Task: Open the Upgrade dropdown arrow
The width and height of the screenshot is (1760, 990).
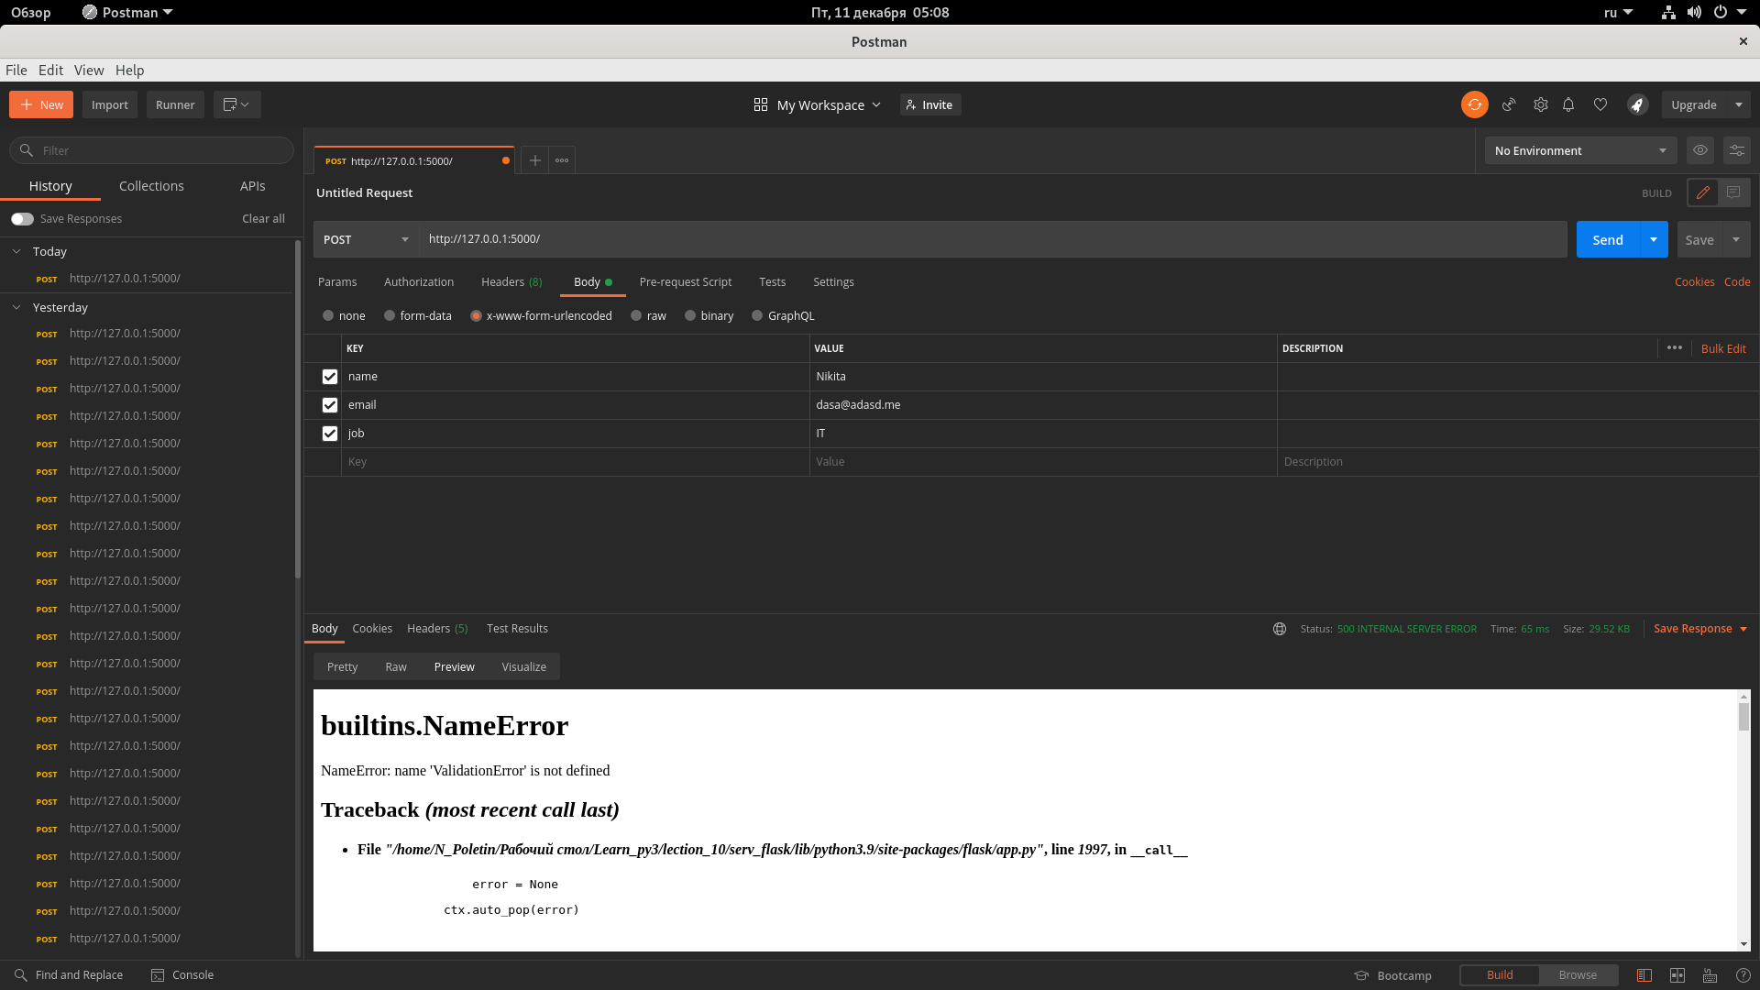Action: tap(1739, 104)
